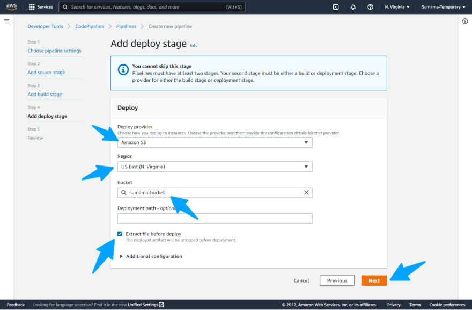Select Step 5 Review
The width and height of the screenshot is (472, 310).
click(35, 138)
